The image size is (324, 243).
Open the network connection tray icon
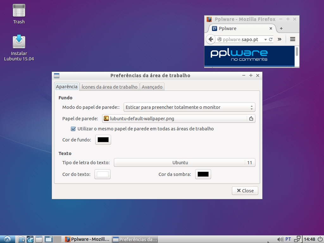pyautogui.click(x=297, y=239)
